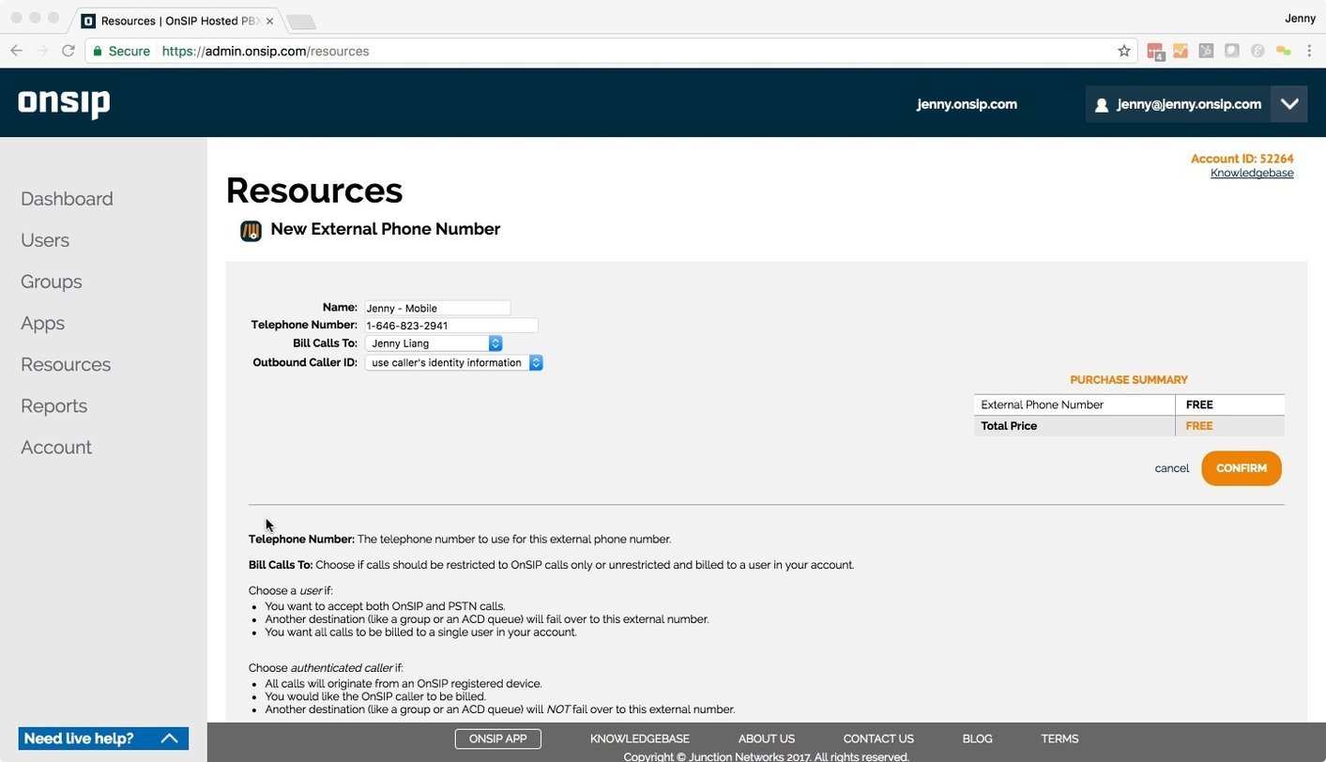Click the user profile icon beside jenny@jenny.onsip.com
The image size is (1326, 762).
(1100, 104)
